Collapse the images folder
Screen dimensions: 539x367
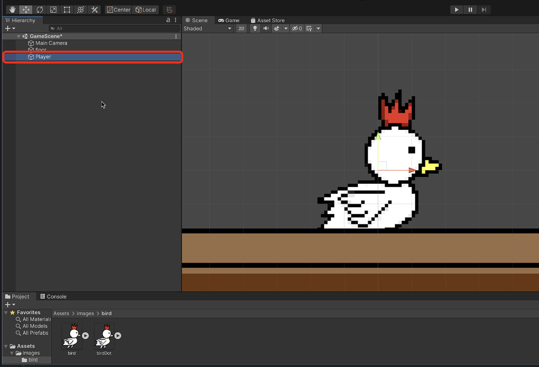[x=12, y=353]
